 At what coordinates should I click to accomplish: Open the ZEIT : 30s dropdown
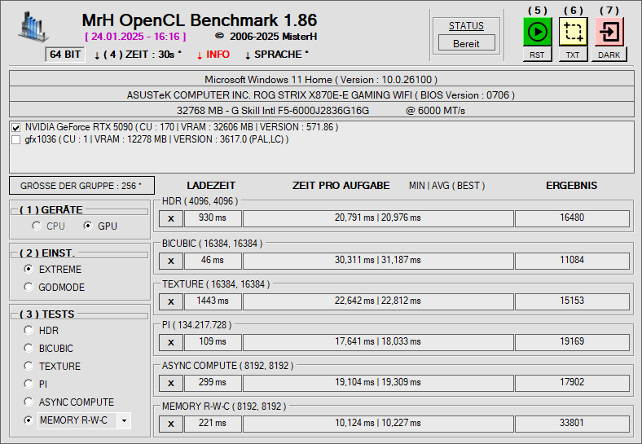coord(138,55)
